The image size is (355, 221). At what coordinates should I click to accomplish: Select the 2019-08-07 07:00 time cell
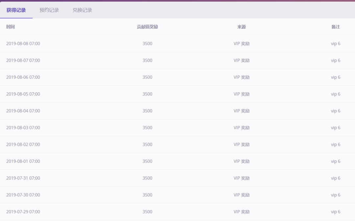tap(23, 60)
